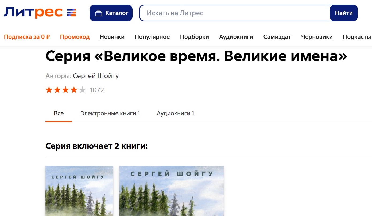Click the star rating row
This screenshot has height=216, width=372.
point(65,90)
